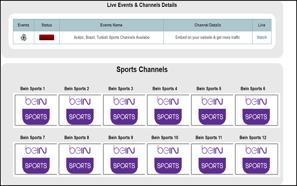Viewport: 297px width, 186px height.
Task: Click the Arabic, Brazil, Turkish channels text
Action: click(x=111, y=37)
